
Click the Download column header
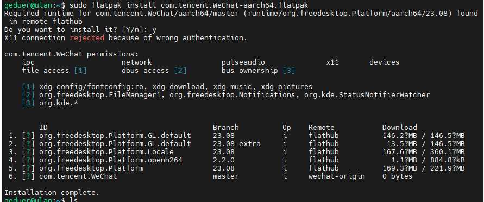click(x=399, y=128)
